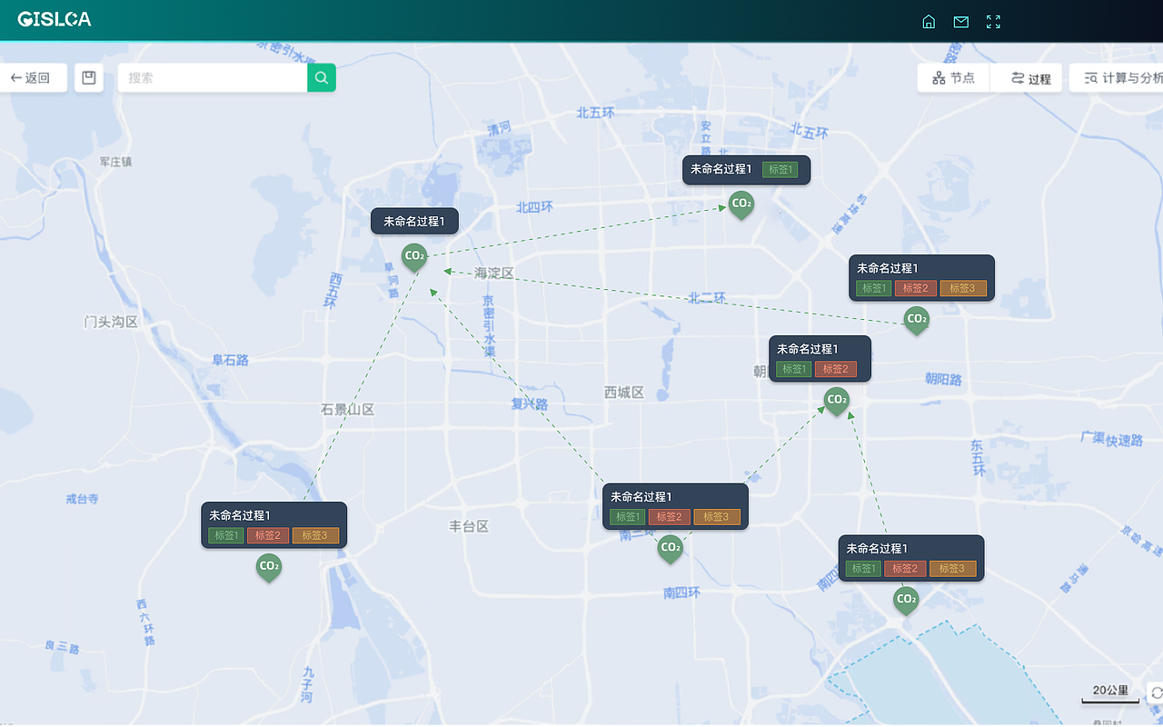Image resolution: width=1163 pixels, height=727 pixels.
Task: Save the map with the floppy icon
Action: point(89,78)
